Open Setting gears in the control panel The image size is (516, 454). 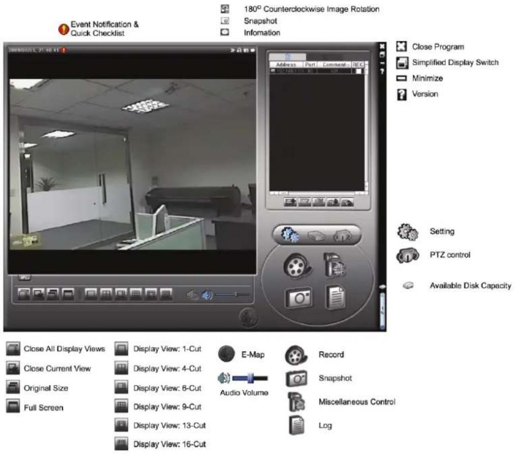[x=290, y=235]
